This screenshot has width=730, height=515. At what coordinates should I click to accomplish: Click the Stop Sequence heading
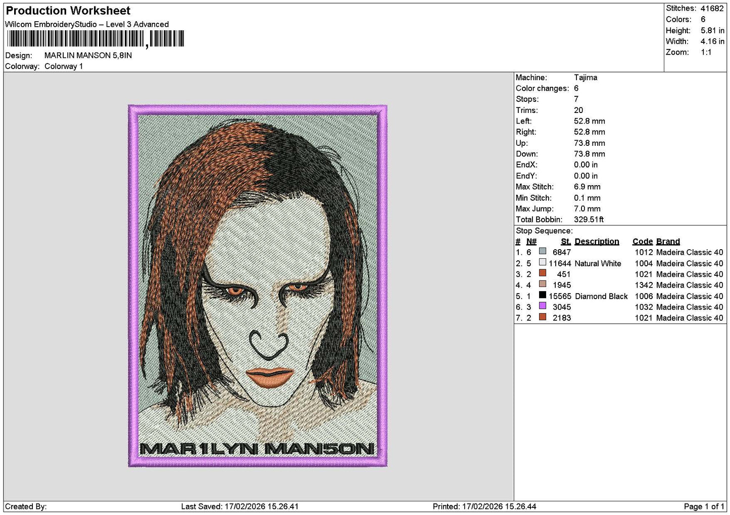[x=544, y=231]
